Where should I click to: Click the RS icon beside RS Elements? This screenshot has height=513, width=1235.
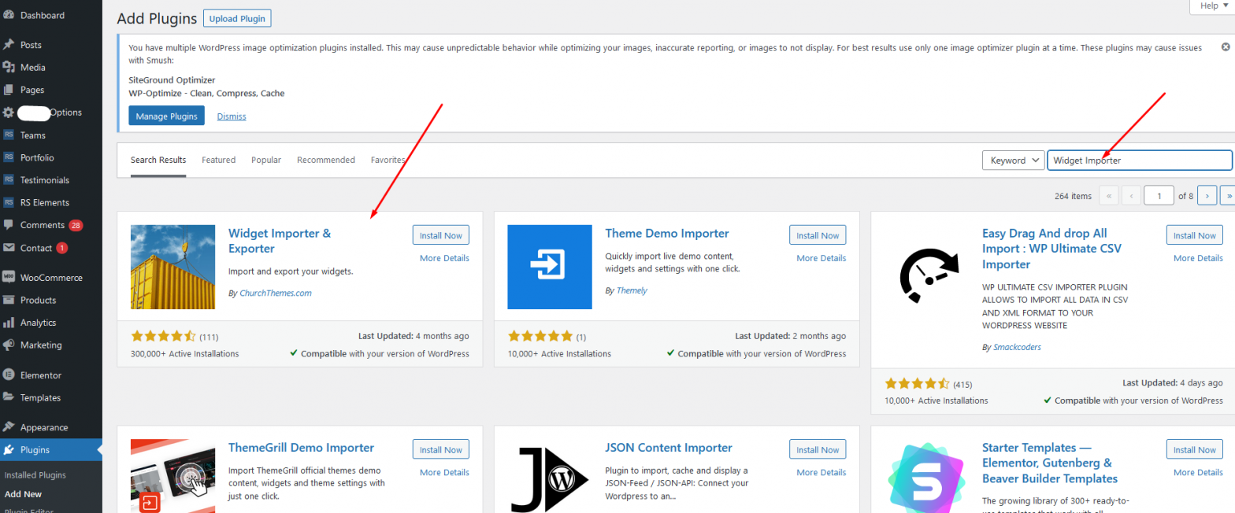[9, 202]
